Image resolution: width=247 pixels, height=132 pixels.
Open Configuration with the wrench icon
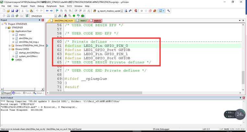coord(169,11)
